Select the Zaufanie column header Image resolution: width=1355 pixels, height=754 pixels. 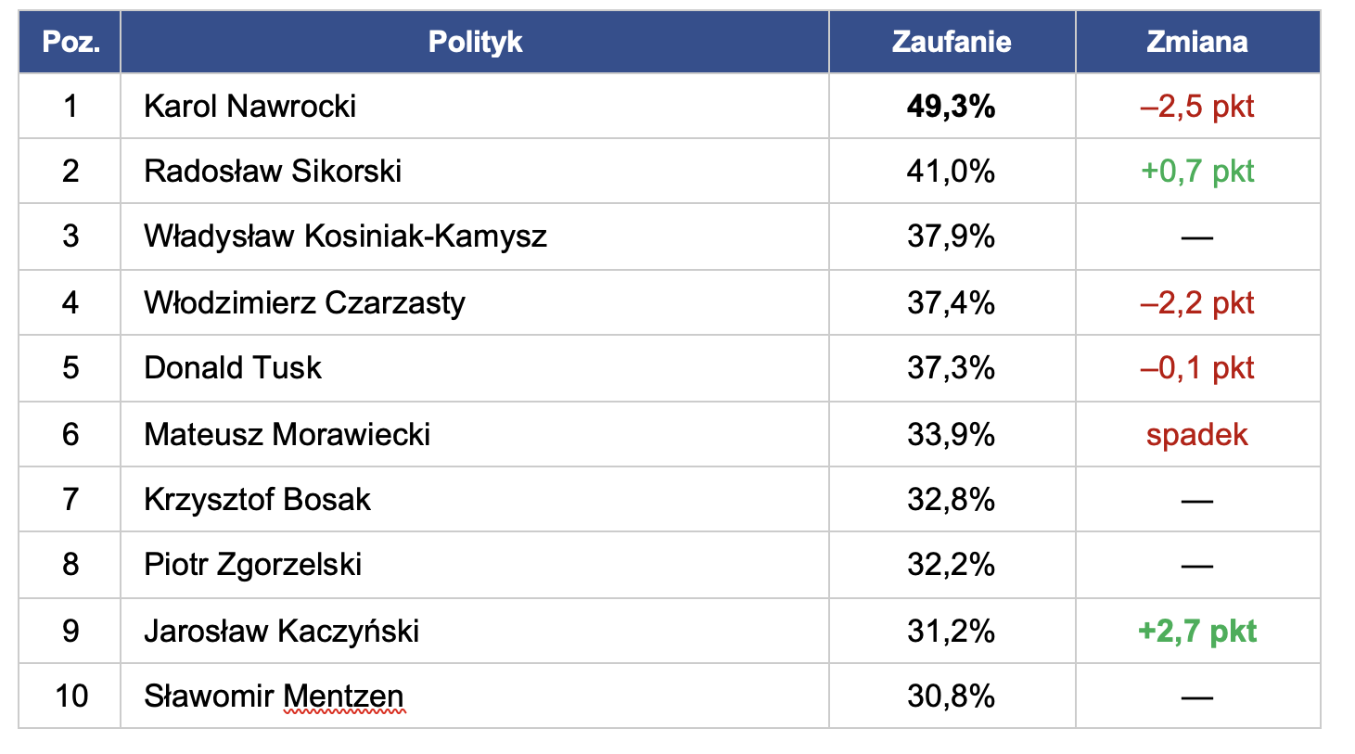(x=952, y=42)
